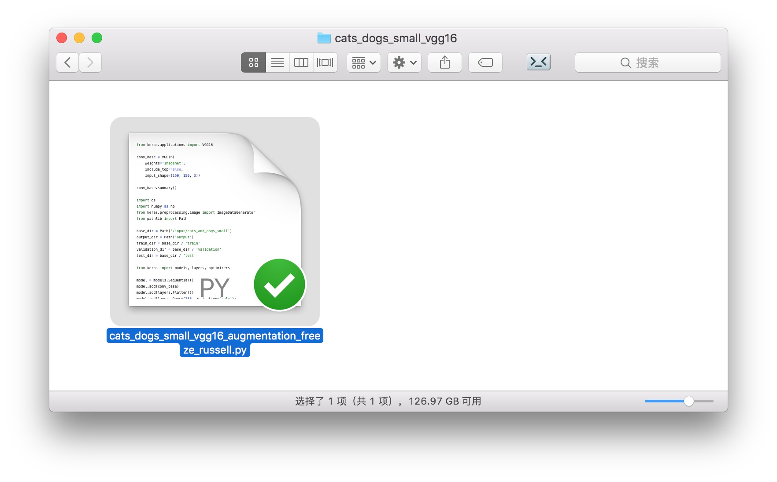Click the folder icon in title bar
The width and height of the screenshot is (777, 482).
pos(324,38)
